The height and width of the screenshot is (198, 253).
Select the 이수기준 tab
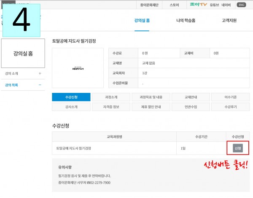click(x=230, y=97)
